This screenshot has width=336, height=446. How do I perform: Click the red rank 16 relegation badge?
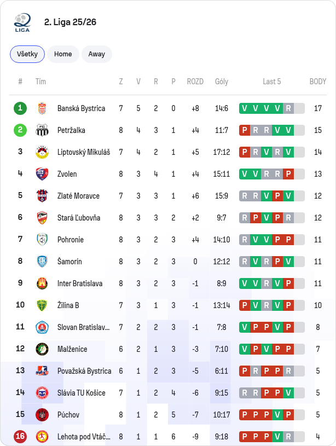20,437
